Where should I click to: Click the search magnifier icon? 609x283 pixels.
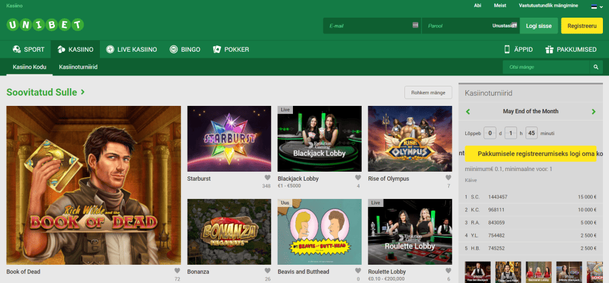pyautogui.click(x=596, y=67)
